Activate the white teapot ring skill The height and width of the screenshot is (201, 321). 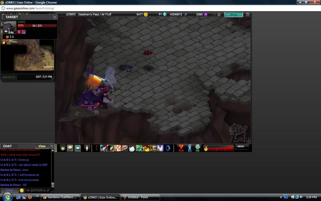coord(132,148)
